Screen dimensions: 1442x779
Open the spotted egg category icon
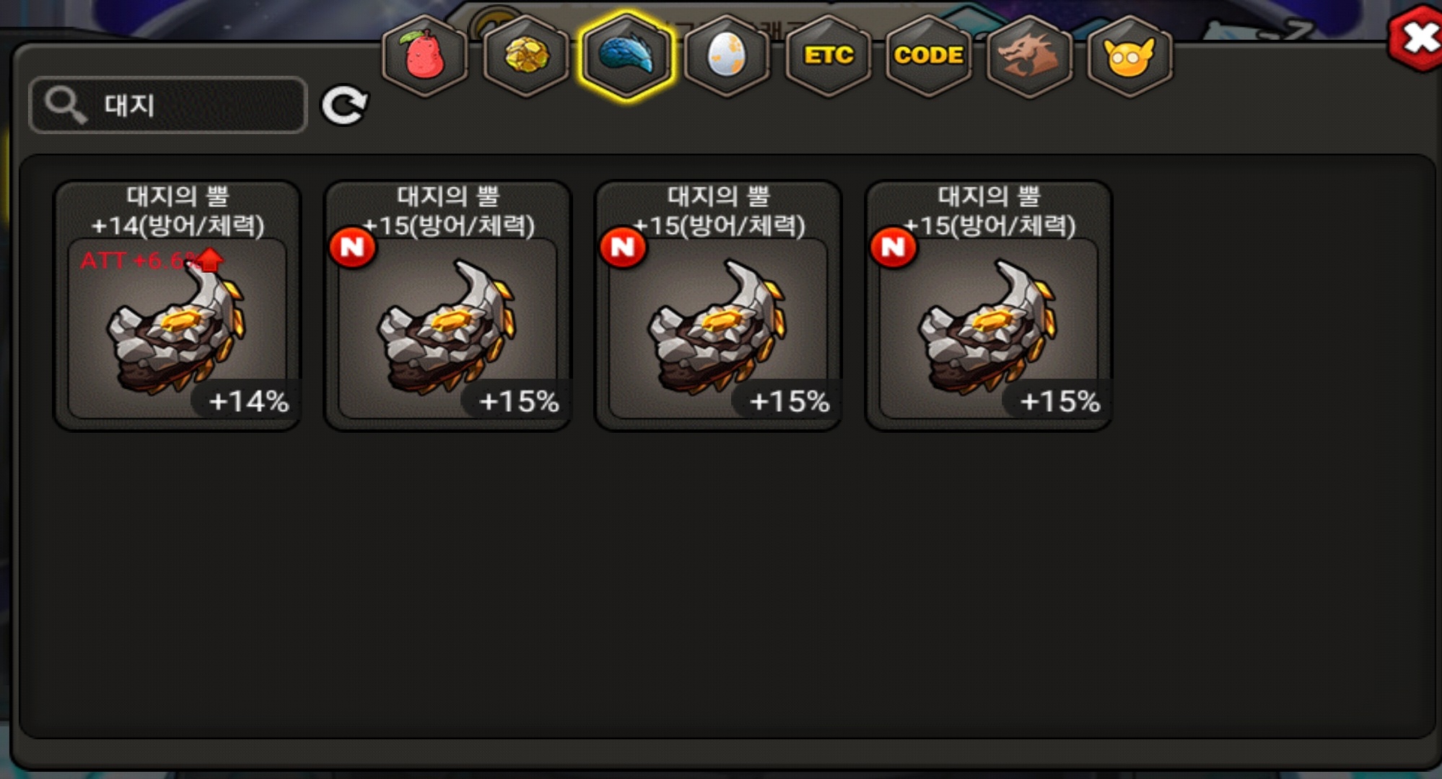tap(727, 56)
